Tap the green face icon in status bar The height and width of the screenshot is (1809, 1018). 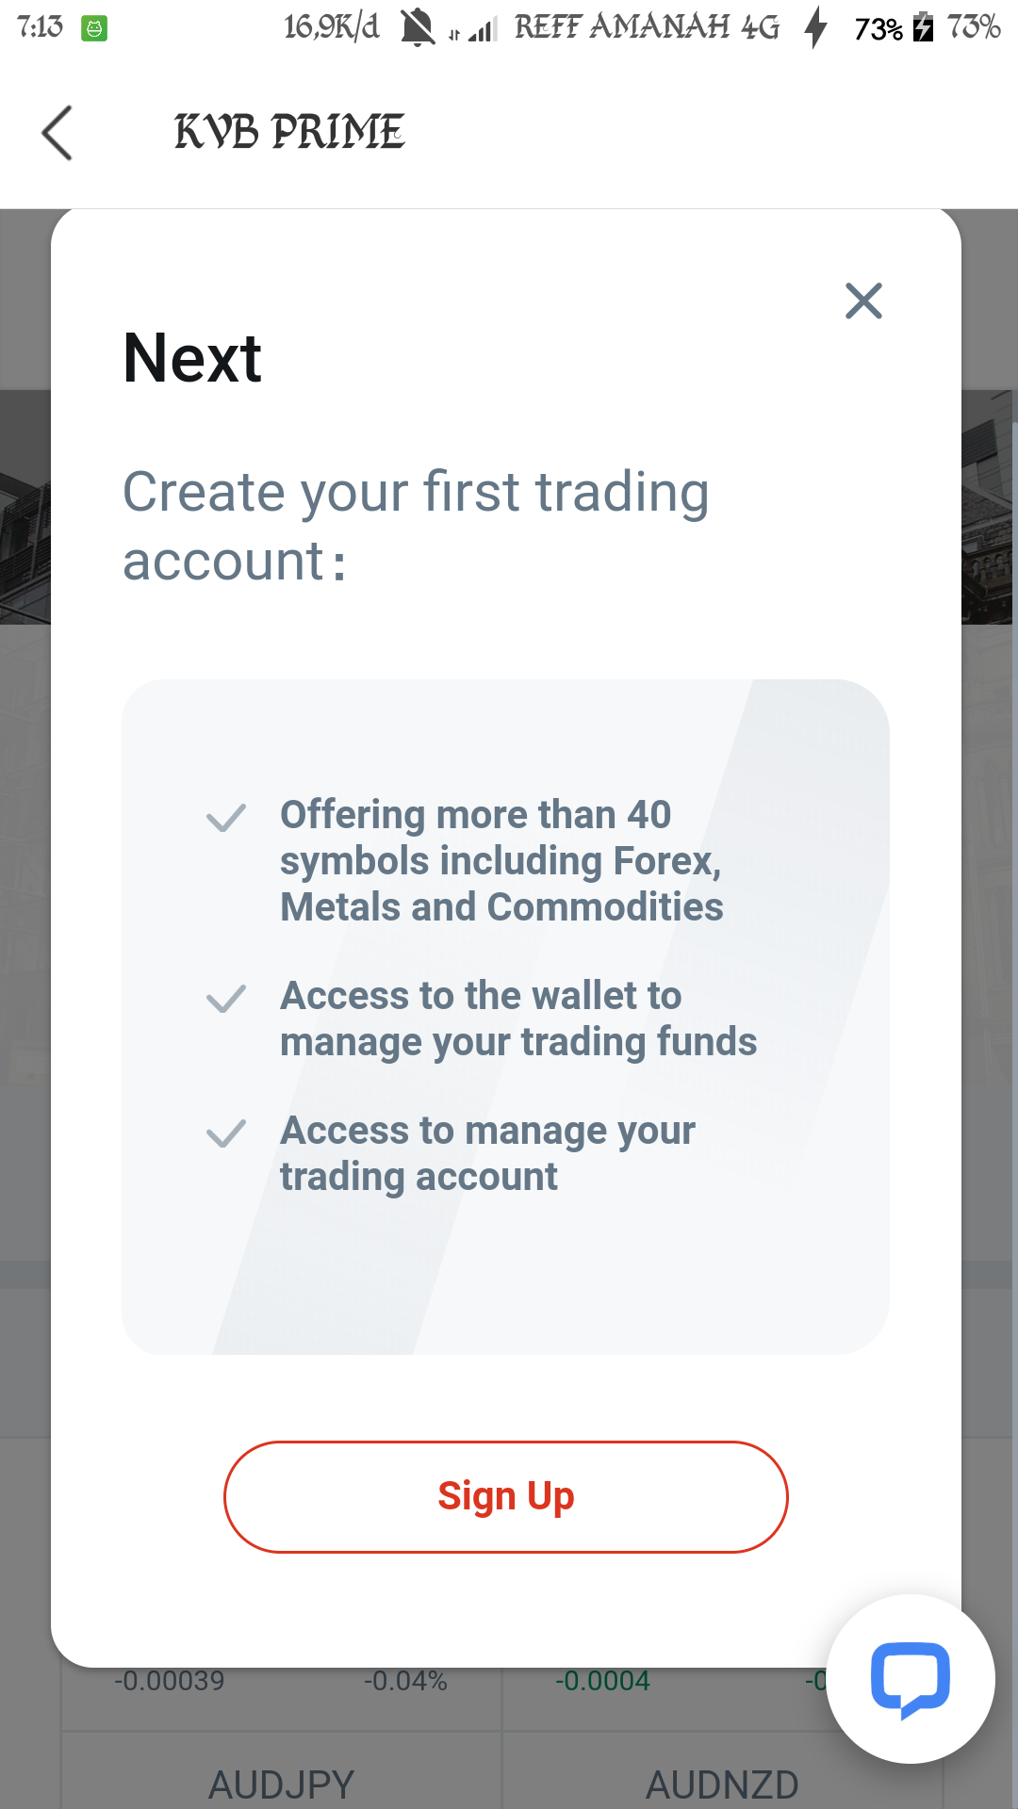pos(94,28)
